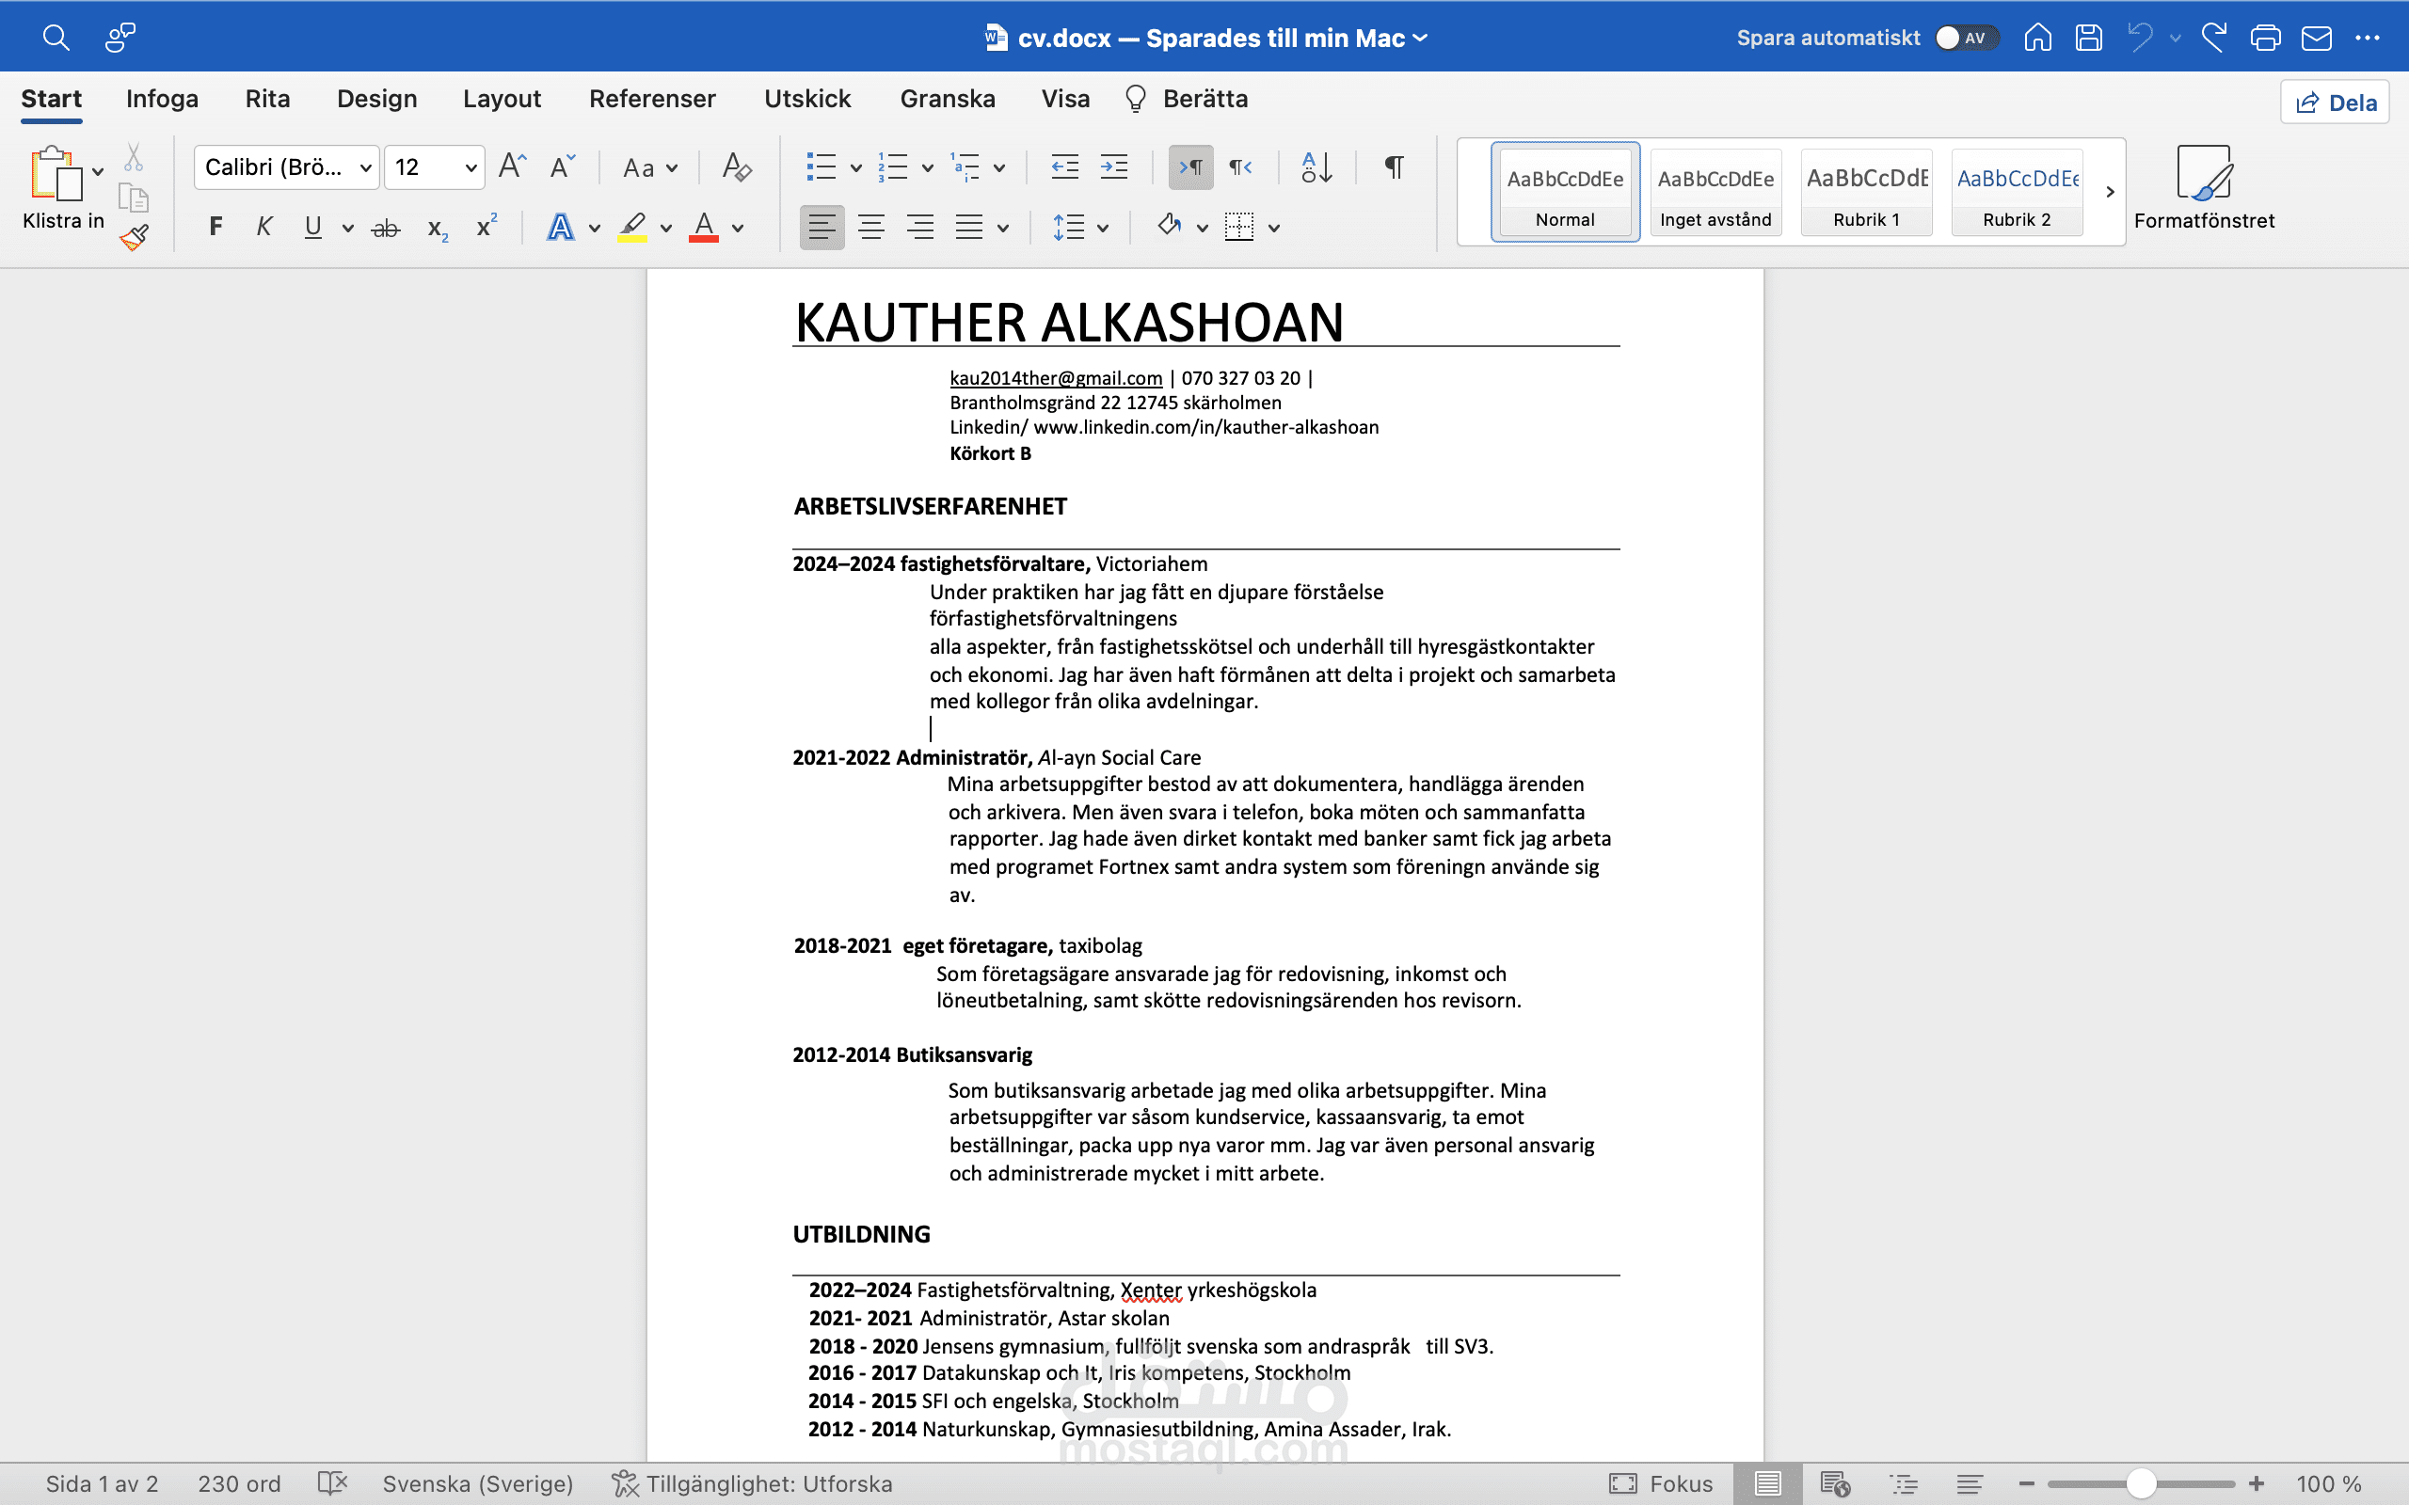Click the Align right icon
The height and width of the screenshot is (1505, 2409).
click(x=919, y=227)
